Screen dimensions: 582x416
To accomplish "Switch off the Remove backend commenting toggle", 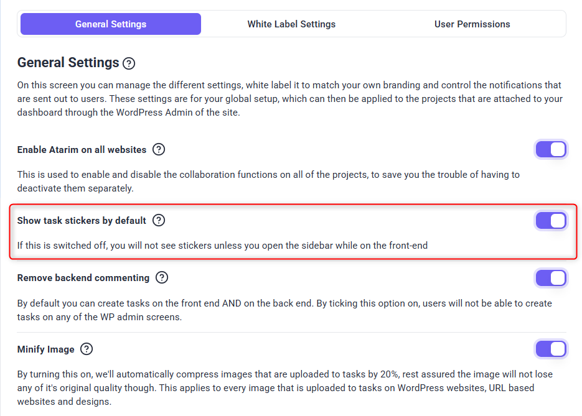I will tap(551, 278).
